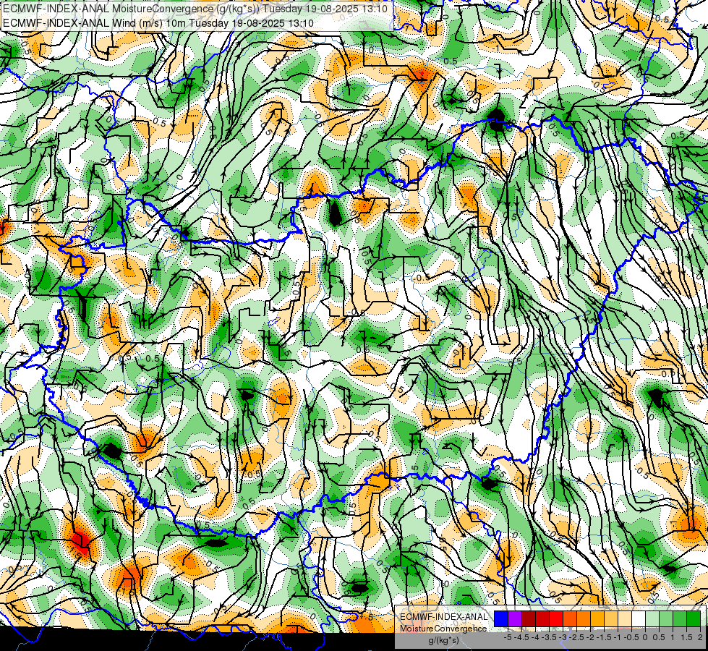
Task: Select the palest green swatch between 0 and 0.5
Action: point(652,618)
